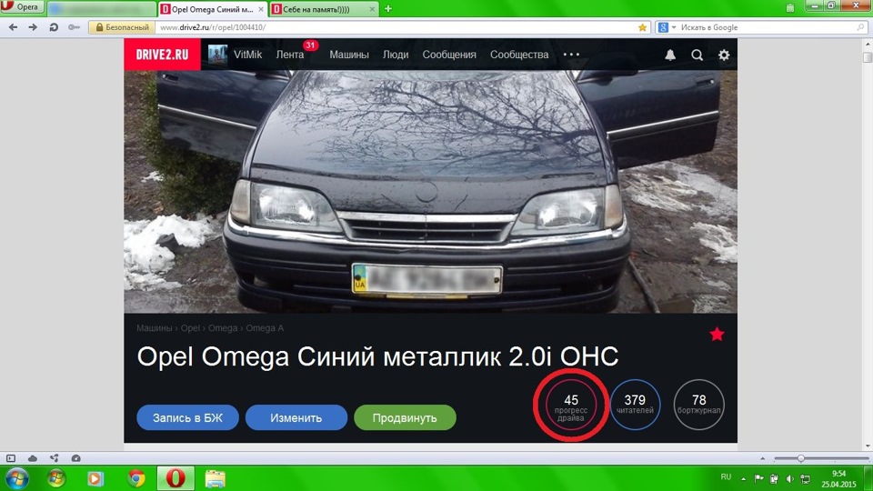
Task: Open Opera taskbar button
Action: 176,478
